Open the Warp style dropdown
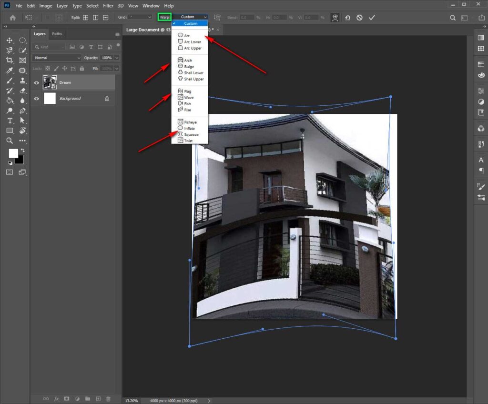This screenshot has height=404, width=488. [190, 16]
